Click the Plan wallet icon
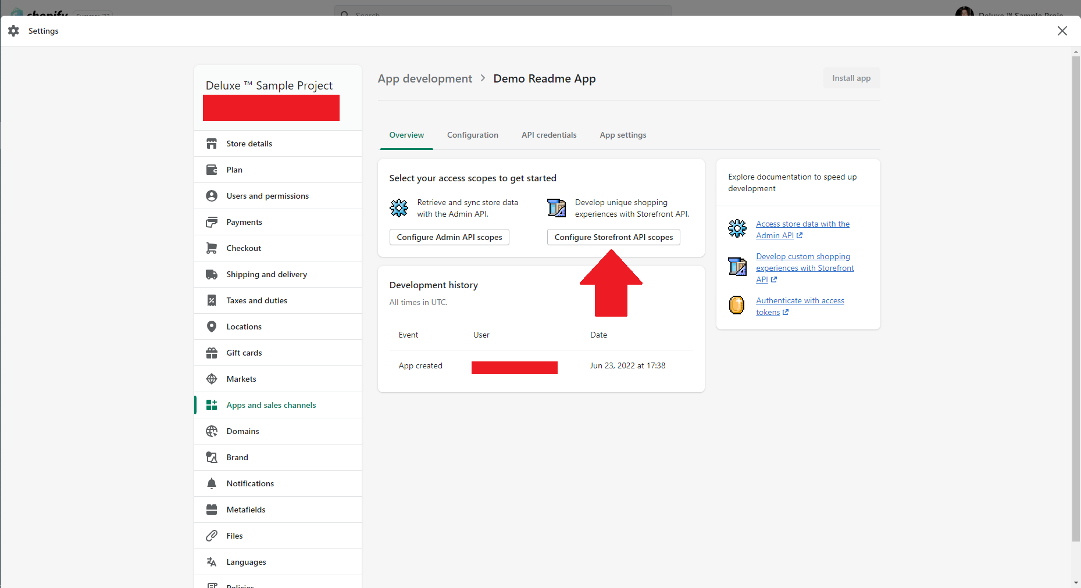1081x588 pixels. tap(212, 170)
